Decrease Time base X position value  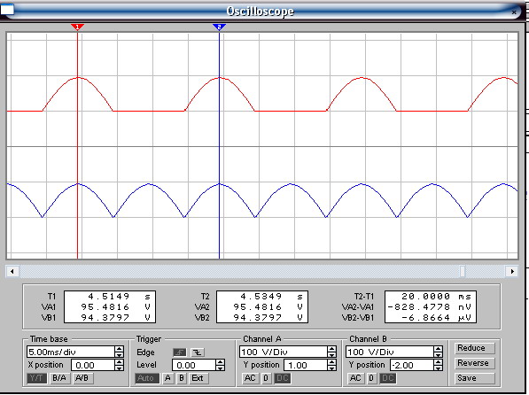119,368
